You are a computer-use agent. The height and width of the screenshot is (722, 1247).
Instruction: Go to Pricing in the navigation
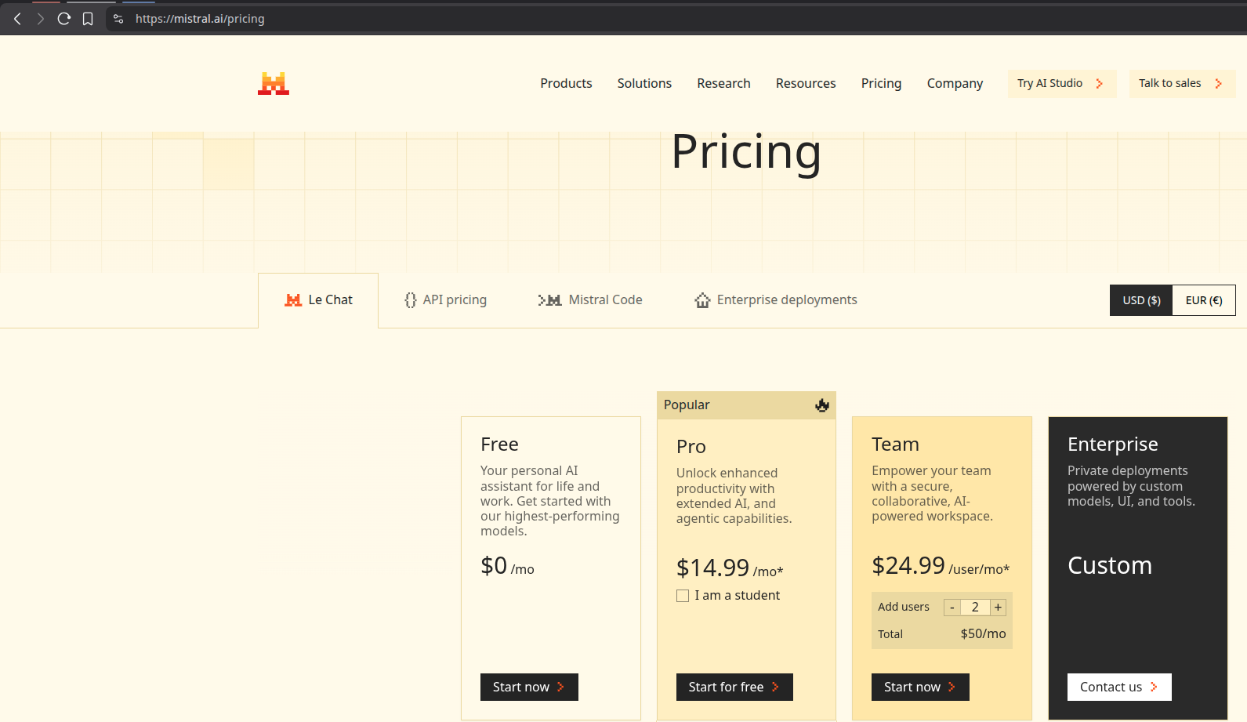881,83
